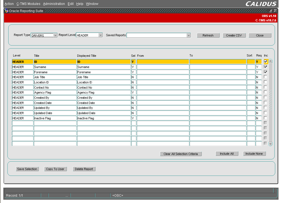Click the Save Selection button
The image size is (281, 203).
click(27, 169)
